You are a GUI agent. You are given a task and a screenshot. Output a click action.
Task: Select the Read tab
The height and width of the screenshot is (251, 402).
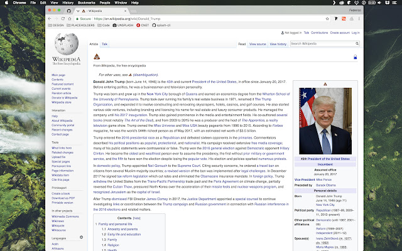pos(242,44)
